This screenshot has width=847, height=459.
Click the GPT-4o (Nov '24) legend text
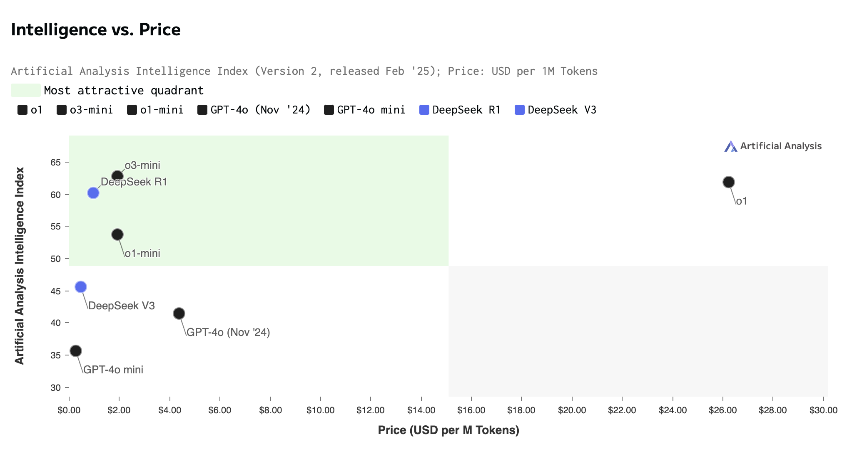click(x=261, y=110)
